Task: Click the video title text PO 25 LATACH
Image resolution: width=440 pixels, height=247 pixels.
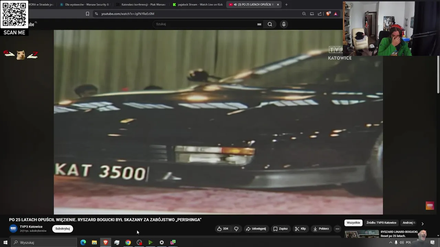Action: pos(105,220)
